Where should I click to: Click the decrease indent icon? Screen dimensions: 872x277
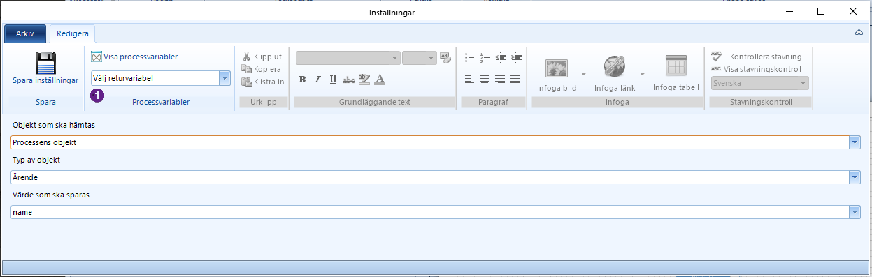tap(501, 57)
